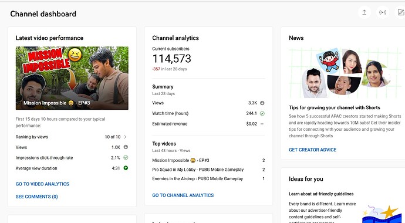
Task: Open SEE COMMENTS (0) link
Action: 36,197
